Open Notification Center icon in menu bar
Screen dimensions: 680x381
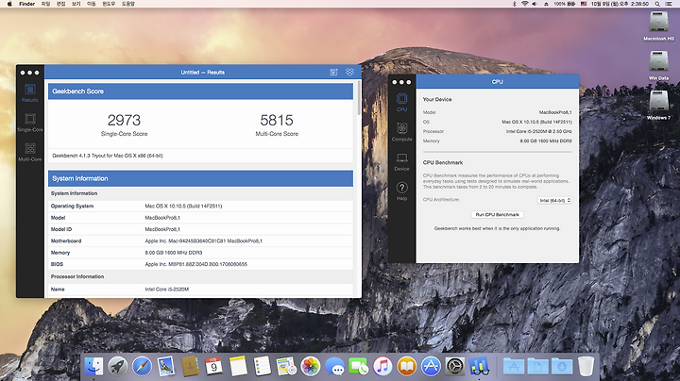pos(670,4)
